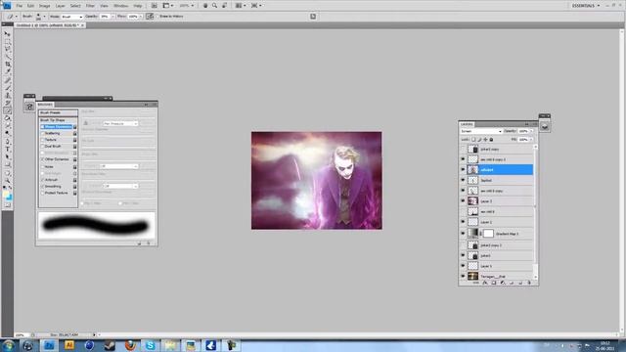Image resolution: width=626 pixels, height=352 pixels.
Task: Hide the Layer 3 layer
Action: pyautogui.click(x=463, y=201)
